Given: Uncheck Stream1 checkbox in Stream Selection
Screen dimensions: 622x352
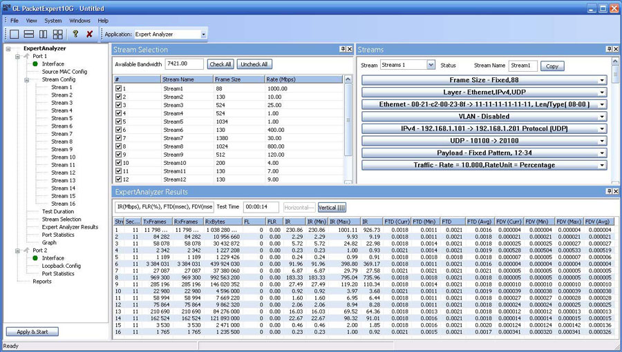Looking at the screenshot, I should point(118,89).
